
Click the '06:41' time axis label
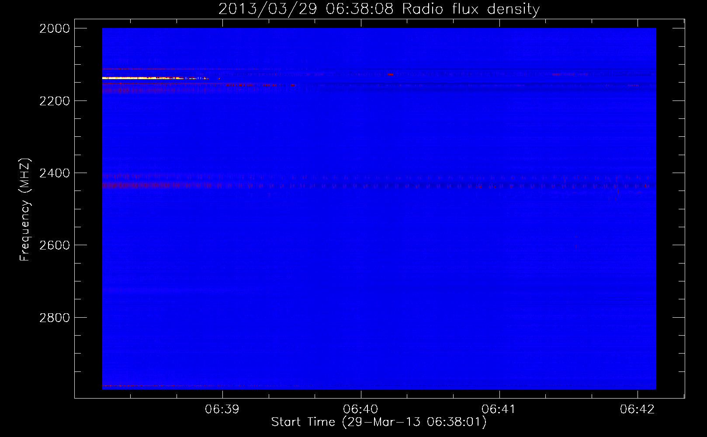click(x=499, y=409)
